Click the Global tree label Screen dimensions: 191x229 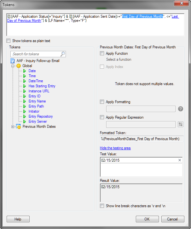tap(27, 66)
